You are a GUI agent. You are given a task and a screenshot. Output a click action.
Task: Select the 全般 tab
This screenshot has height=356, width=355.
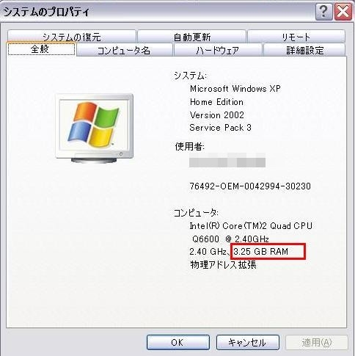(x=41, y=49)
